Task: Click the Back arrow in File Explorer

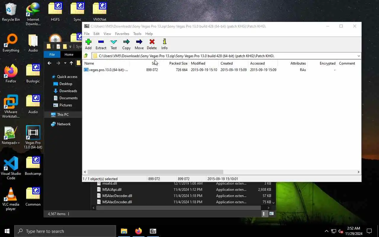Action: pos(49,63)
